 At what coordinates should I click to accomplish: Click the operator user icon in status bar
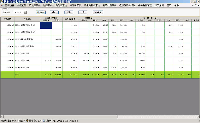click(x=27, y=121)
